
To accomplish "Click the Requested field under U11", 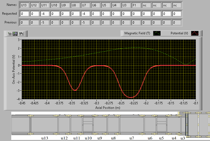I will 45,14.
